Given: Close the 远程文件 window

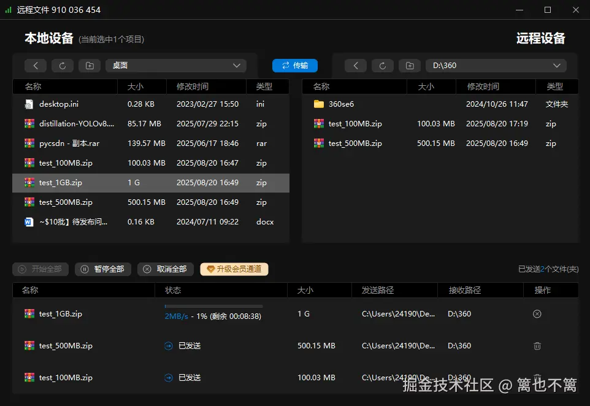Looking at the screenshot, I should click(x=576, y=10).
